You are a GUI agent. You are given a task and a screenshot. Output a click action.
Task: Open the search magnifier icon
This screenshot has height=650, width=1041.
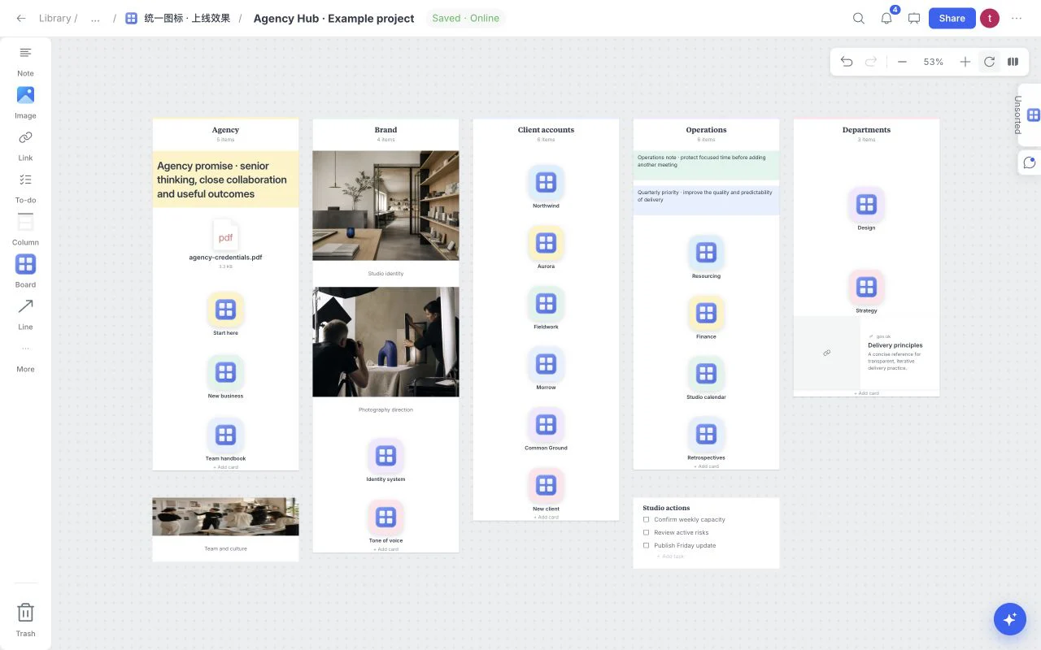tap(859, 18)
